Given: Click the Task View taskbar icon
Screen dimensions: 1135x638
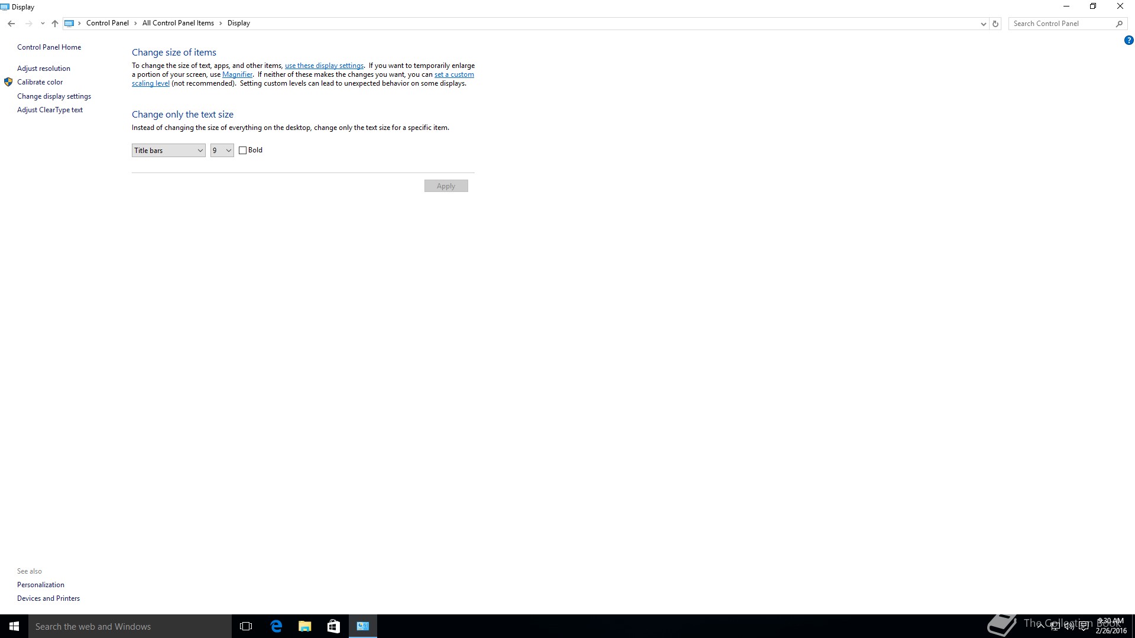Looking at the screenshot, I should (x=246, y=626).
